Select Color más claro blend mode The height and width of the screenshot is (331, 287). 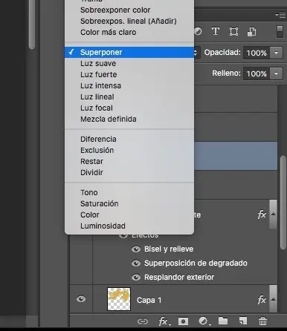point(129,33)
